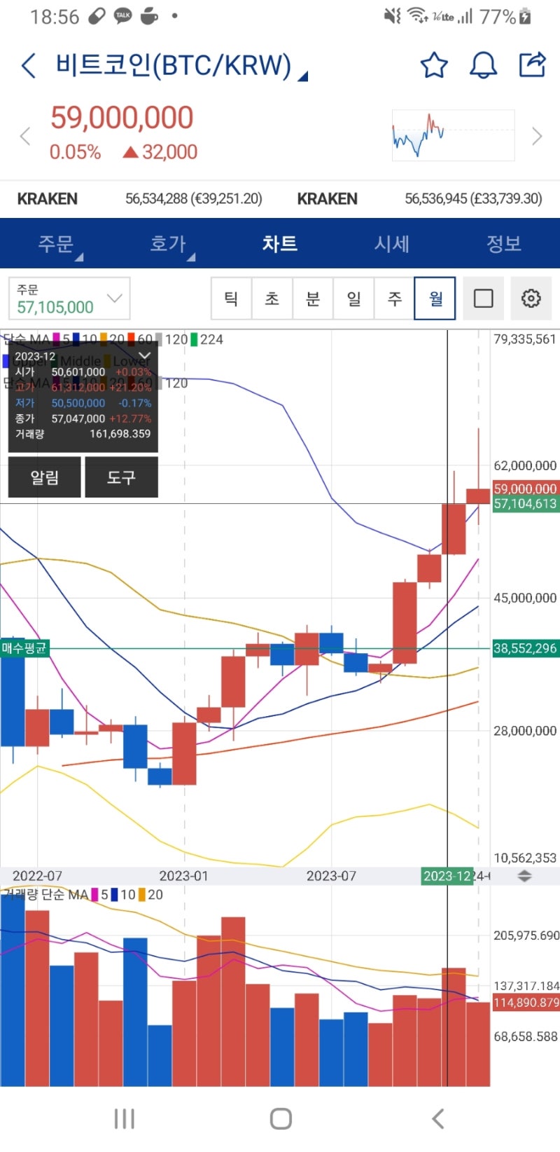Click first KRAKEN price 56,534,288 entry
560x1152 pixels.
coord(194,199)
